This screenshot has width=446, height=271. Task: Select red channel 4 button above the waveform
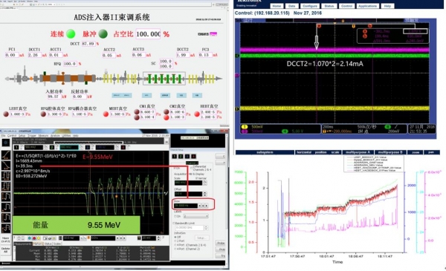(123, 148)
